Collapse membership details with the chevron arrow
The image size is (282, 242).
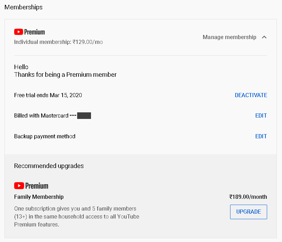tap(264, 37)
